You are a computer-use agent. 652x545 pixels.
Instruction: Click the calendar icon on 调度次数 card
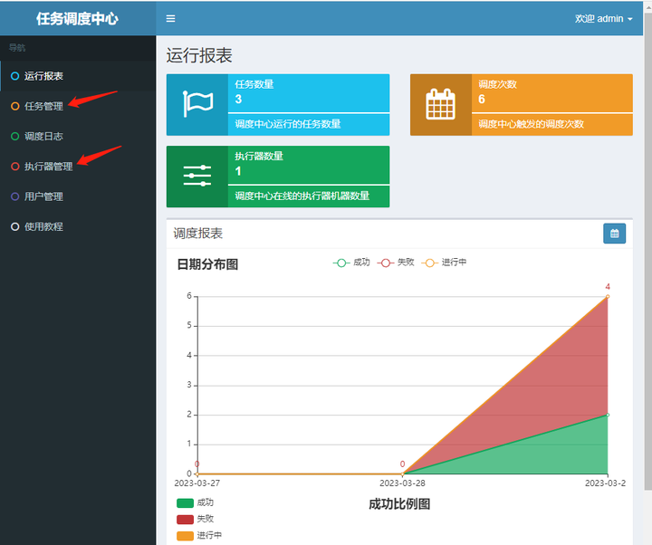tap(441, 104)
